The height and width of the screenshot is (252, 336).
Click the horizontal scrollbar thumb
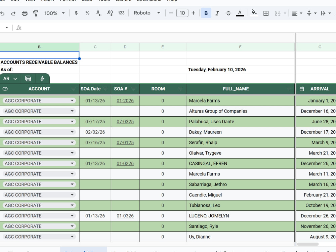click(x=308, y=244)
